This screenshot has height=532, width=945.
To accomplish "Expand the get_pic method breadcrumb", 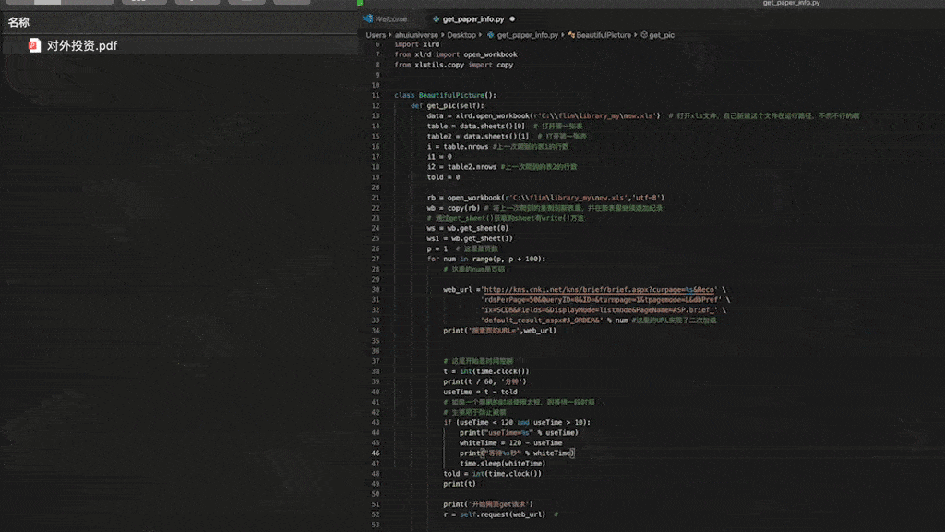I will pyautogui.click(x=662, y=35).
